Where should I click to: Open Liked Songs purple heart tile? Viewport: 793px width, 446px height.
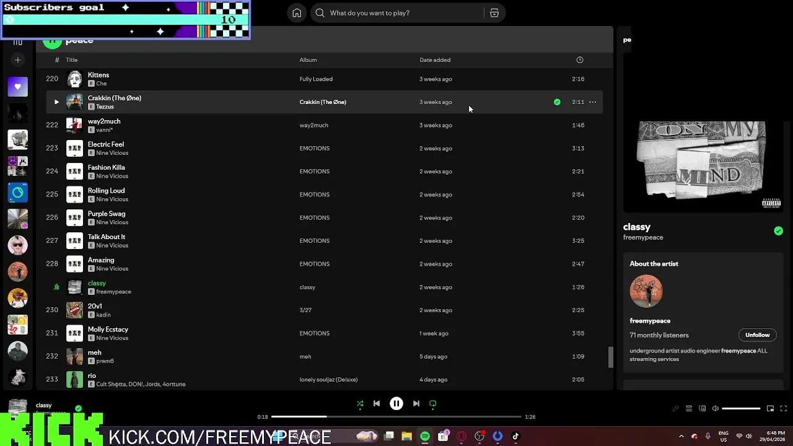tap(17, 87)
